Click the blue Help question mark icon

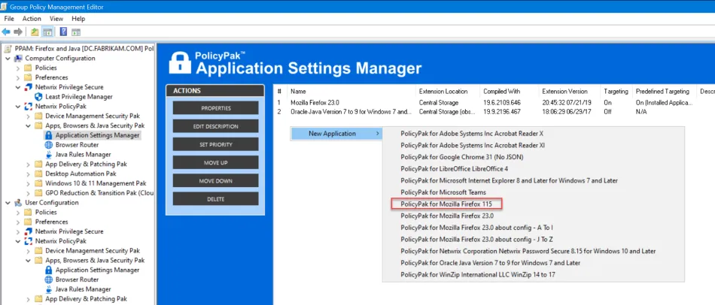pyautogui.click(x=63, y=32)
